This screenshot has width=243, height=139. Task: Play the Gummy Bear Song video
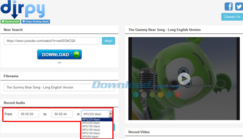click(184, 79)
